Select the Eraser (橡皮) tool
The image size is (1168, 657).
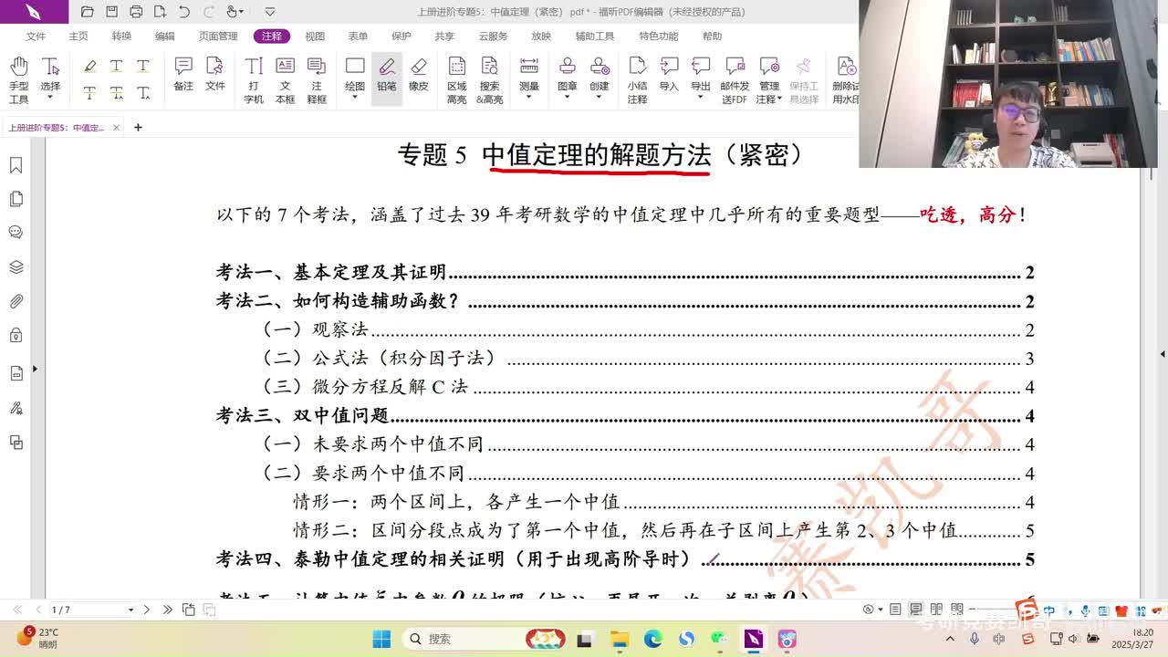point(418,74)
